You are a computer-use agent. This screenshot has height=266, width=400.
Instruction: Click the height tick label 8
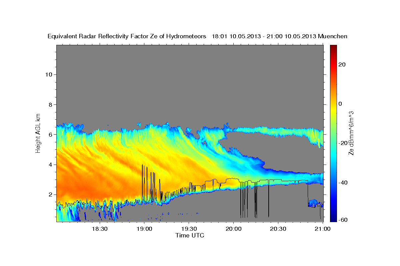[x=50, y=104]
